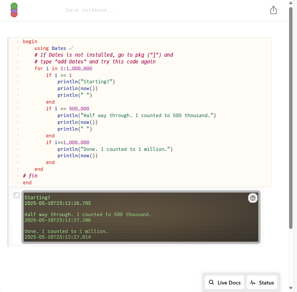The width and height of the screenshot is (297, 292).
Task: Click the if i == 500_000 line
Action: click(x=68, y=108)
